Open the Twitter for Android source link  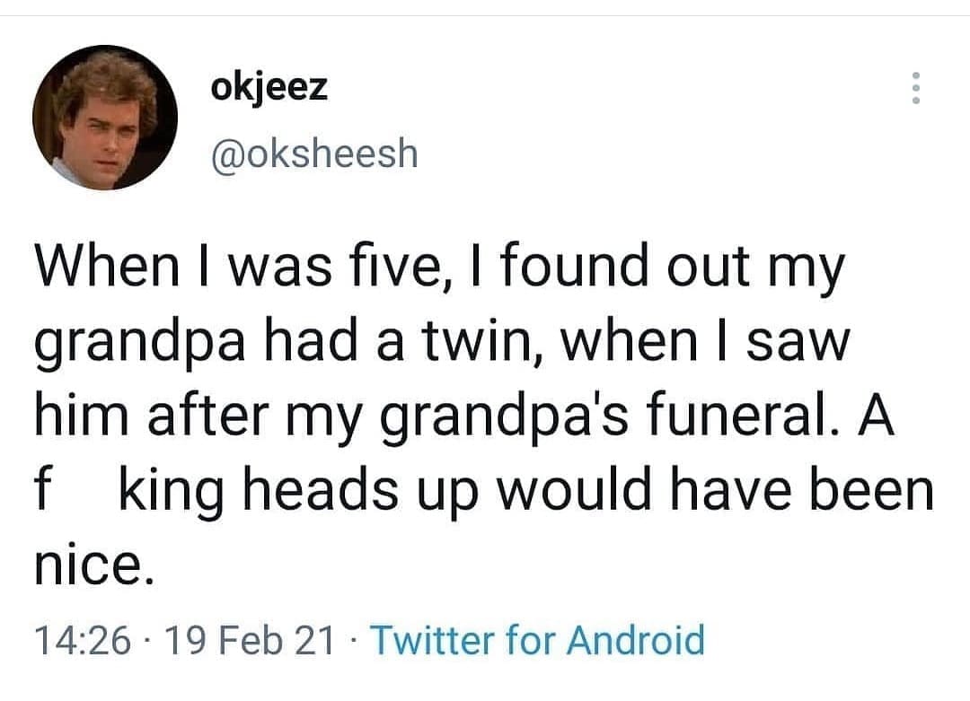537,641
